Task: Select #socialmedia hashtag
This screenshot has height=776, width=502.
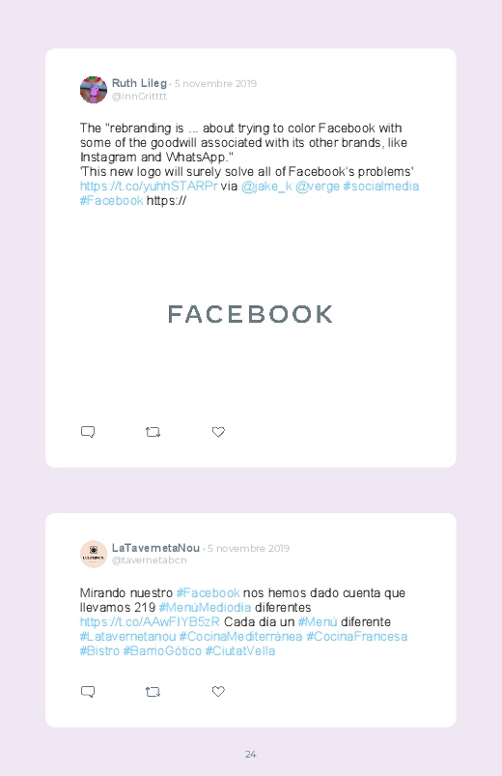Action: (x=380, y=187)
